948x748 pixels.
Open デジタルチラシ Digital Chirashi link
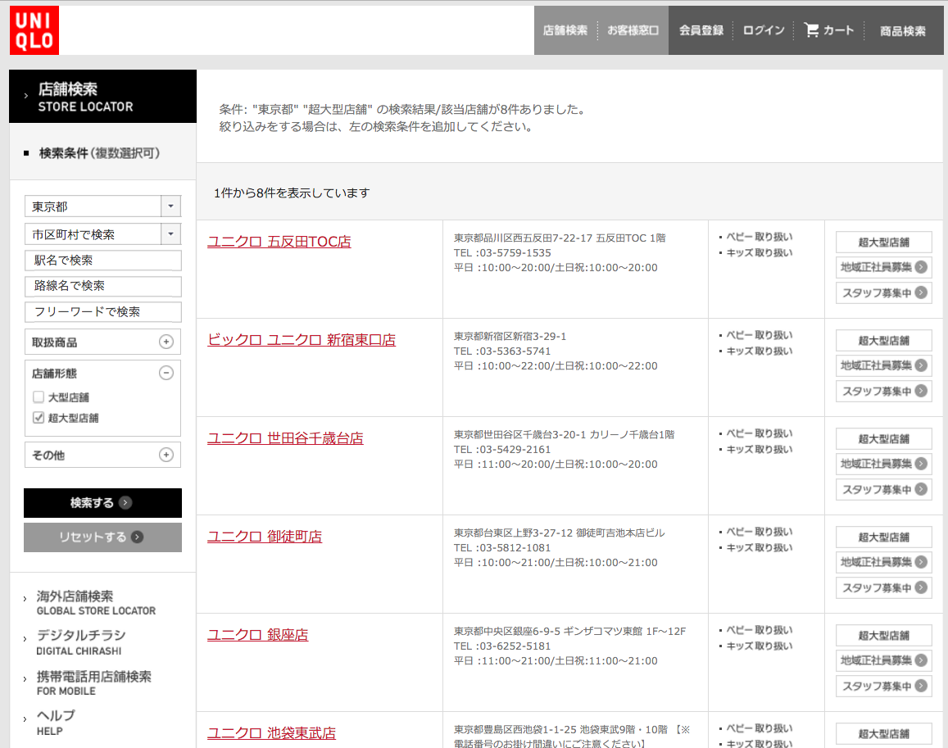81,642
